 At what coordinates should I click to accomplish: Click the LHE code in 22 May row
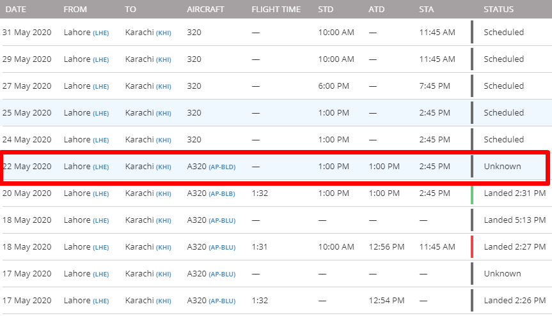(101, 167)
